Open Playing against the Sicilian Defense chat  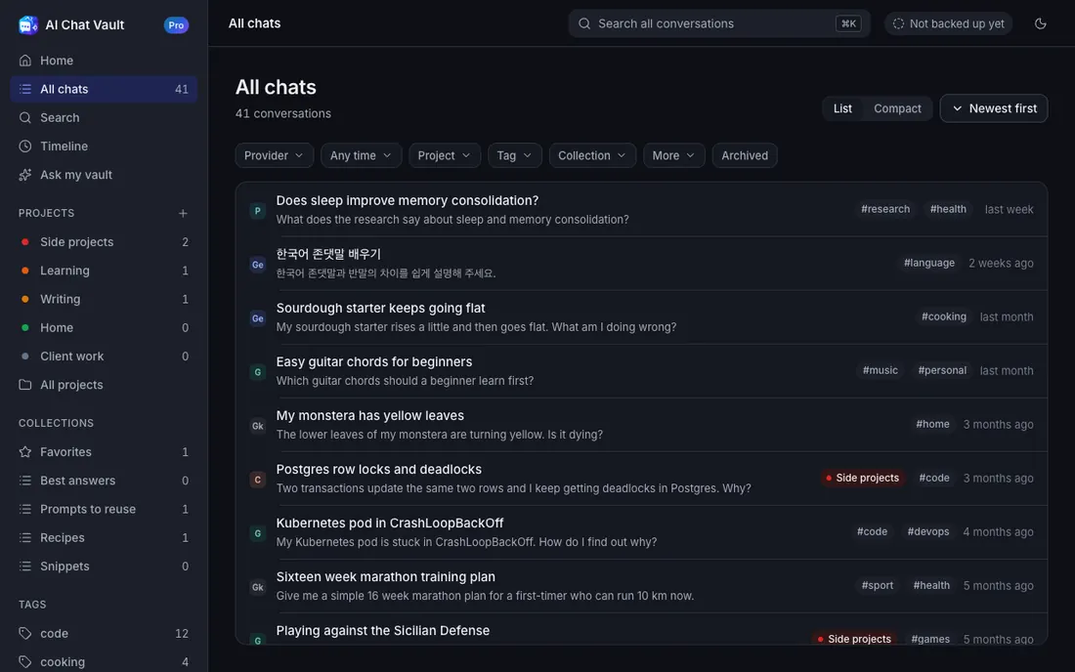[641, 630]
